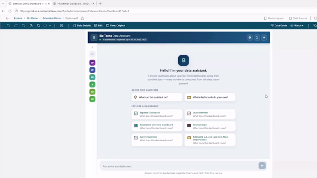Open Data Sources
Image resolution: width=317 pixels, height=178 pixels.
pyautogui.click(x=298, y=18)
